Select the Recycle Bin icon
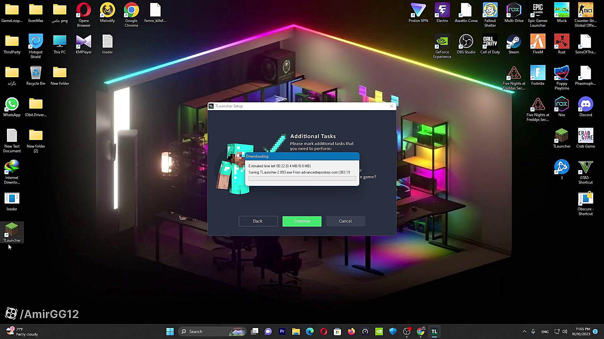 click(36, 75)
